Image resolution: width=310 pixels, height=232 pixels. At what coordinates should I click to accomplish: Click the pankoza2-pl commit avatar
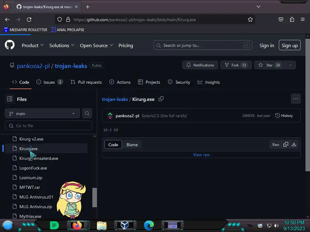pyautogui.click(x=110, y=116)
